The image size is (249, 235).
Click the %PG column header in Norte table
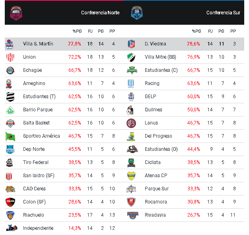click(x=77, y=31)
